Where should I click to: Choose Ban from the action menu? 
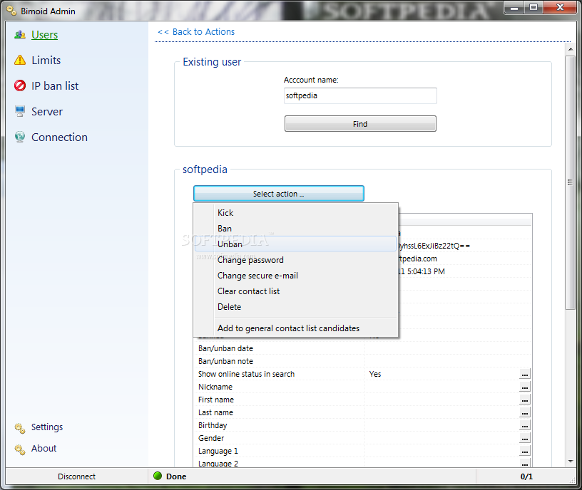[296, 229]
